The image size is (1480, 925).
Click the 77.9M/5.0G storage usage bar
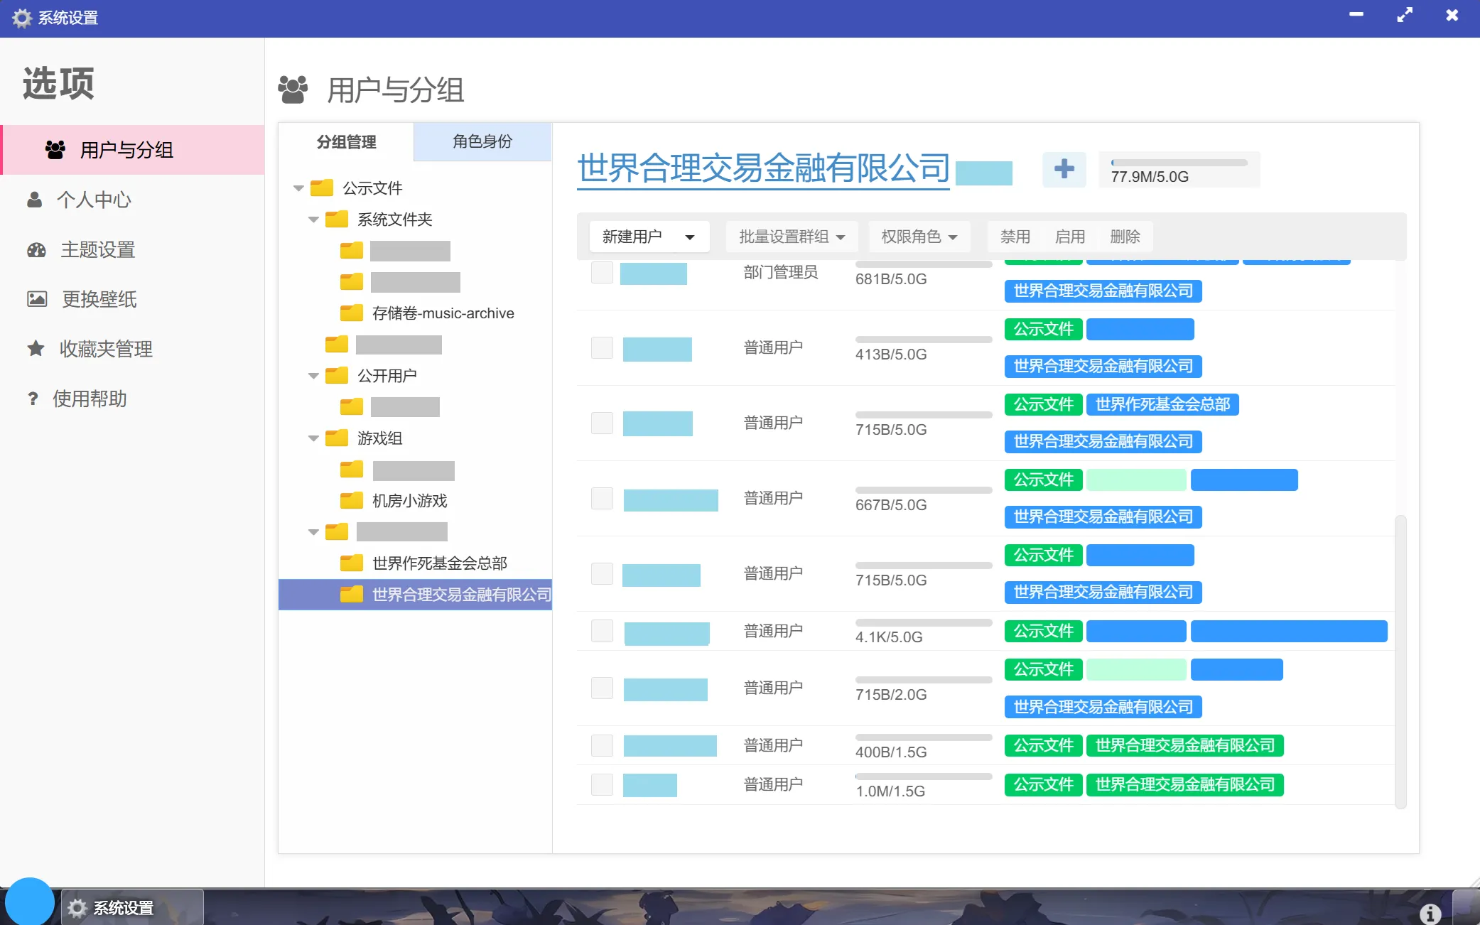point(1179,163)
